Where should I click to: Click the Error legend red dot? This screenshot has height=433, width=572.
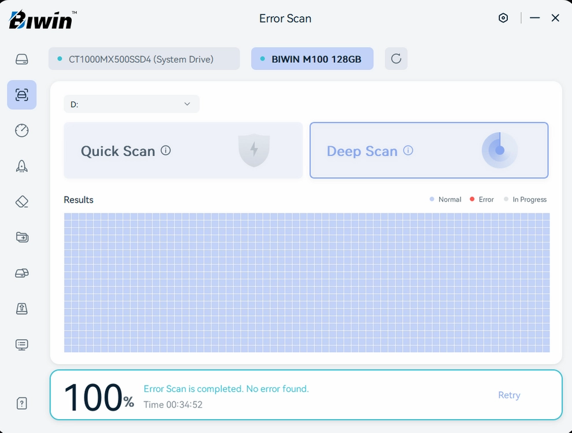click(x=472, y=199)
